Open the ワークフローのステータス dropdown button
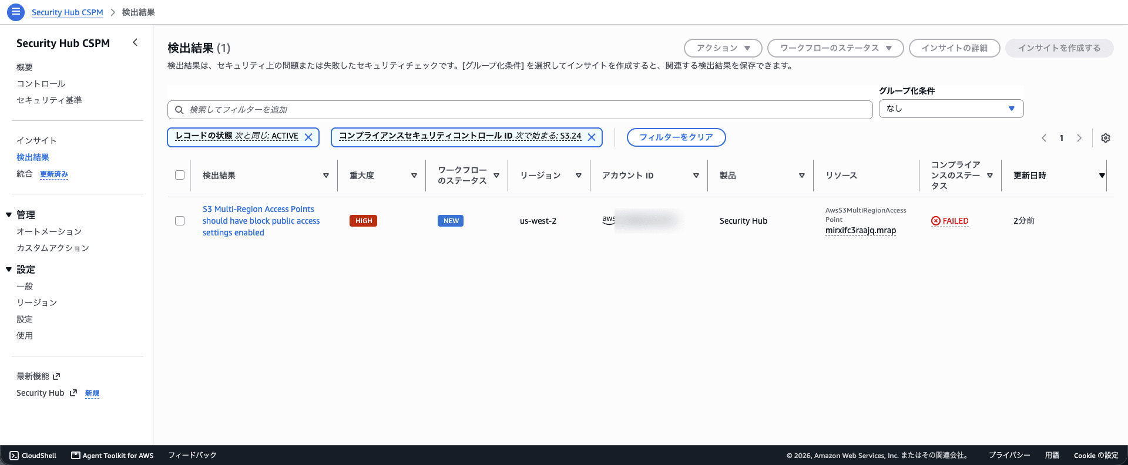This screenshot has height=465, width=1128. tap(835, 48)
